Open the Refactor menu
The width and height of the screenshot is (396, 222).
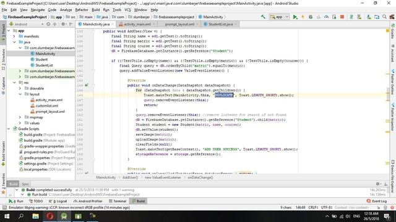pyautogui.click(x=82, y=10)
